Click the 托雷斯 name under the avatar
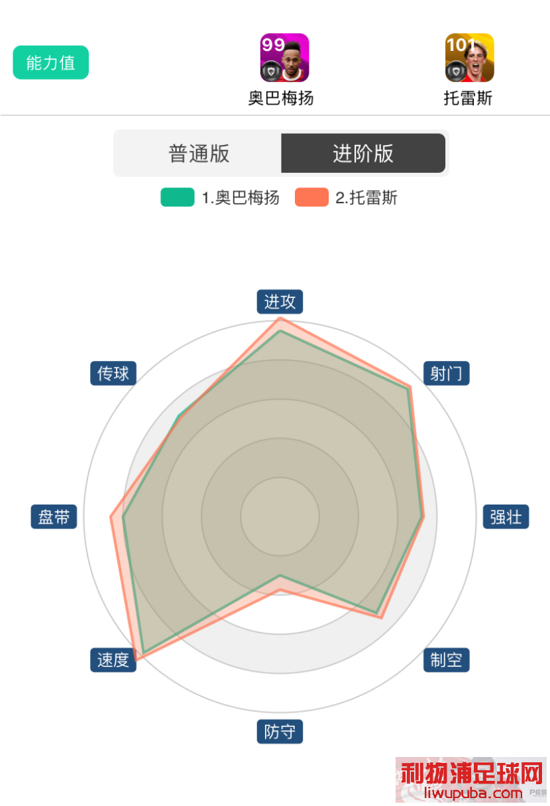Viewport: 550px width, 806px height. tap(468, 99)
